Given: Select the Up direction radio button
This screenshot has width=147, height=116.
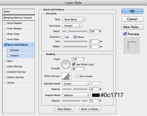Looking at the screenshot, I should pyautogui.click(x=63, y=37).
